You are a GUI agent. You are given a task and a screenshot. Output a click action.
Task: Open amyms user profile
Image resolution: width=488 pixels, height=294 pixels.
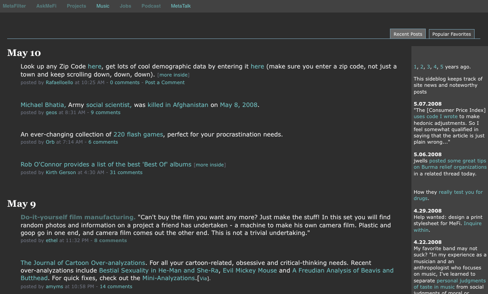(x=55, y=286)
